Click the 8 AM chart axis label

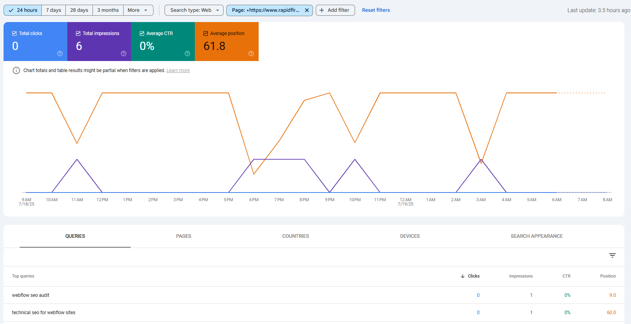click(607, 200)
